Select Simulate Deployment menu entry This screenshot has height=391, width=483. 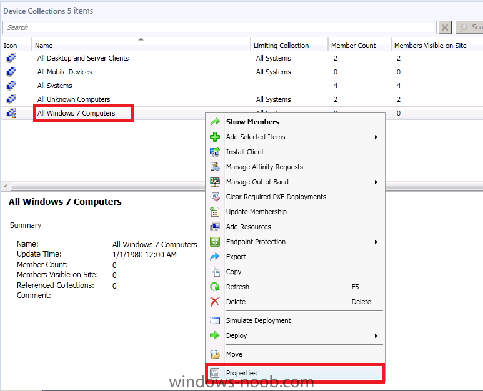(295, 320)
